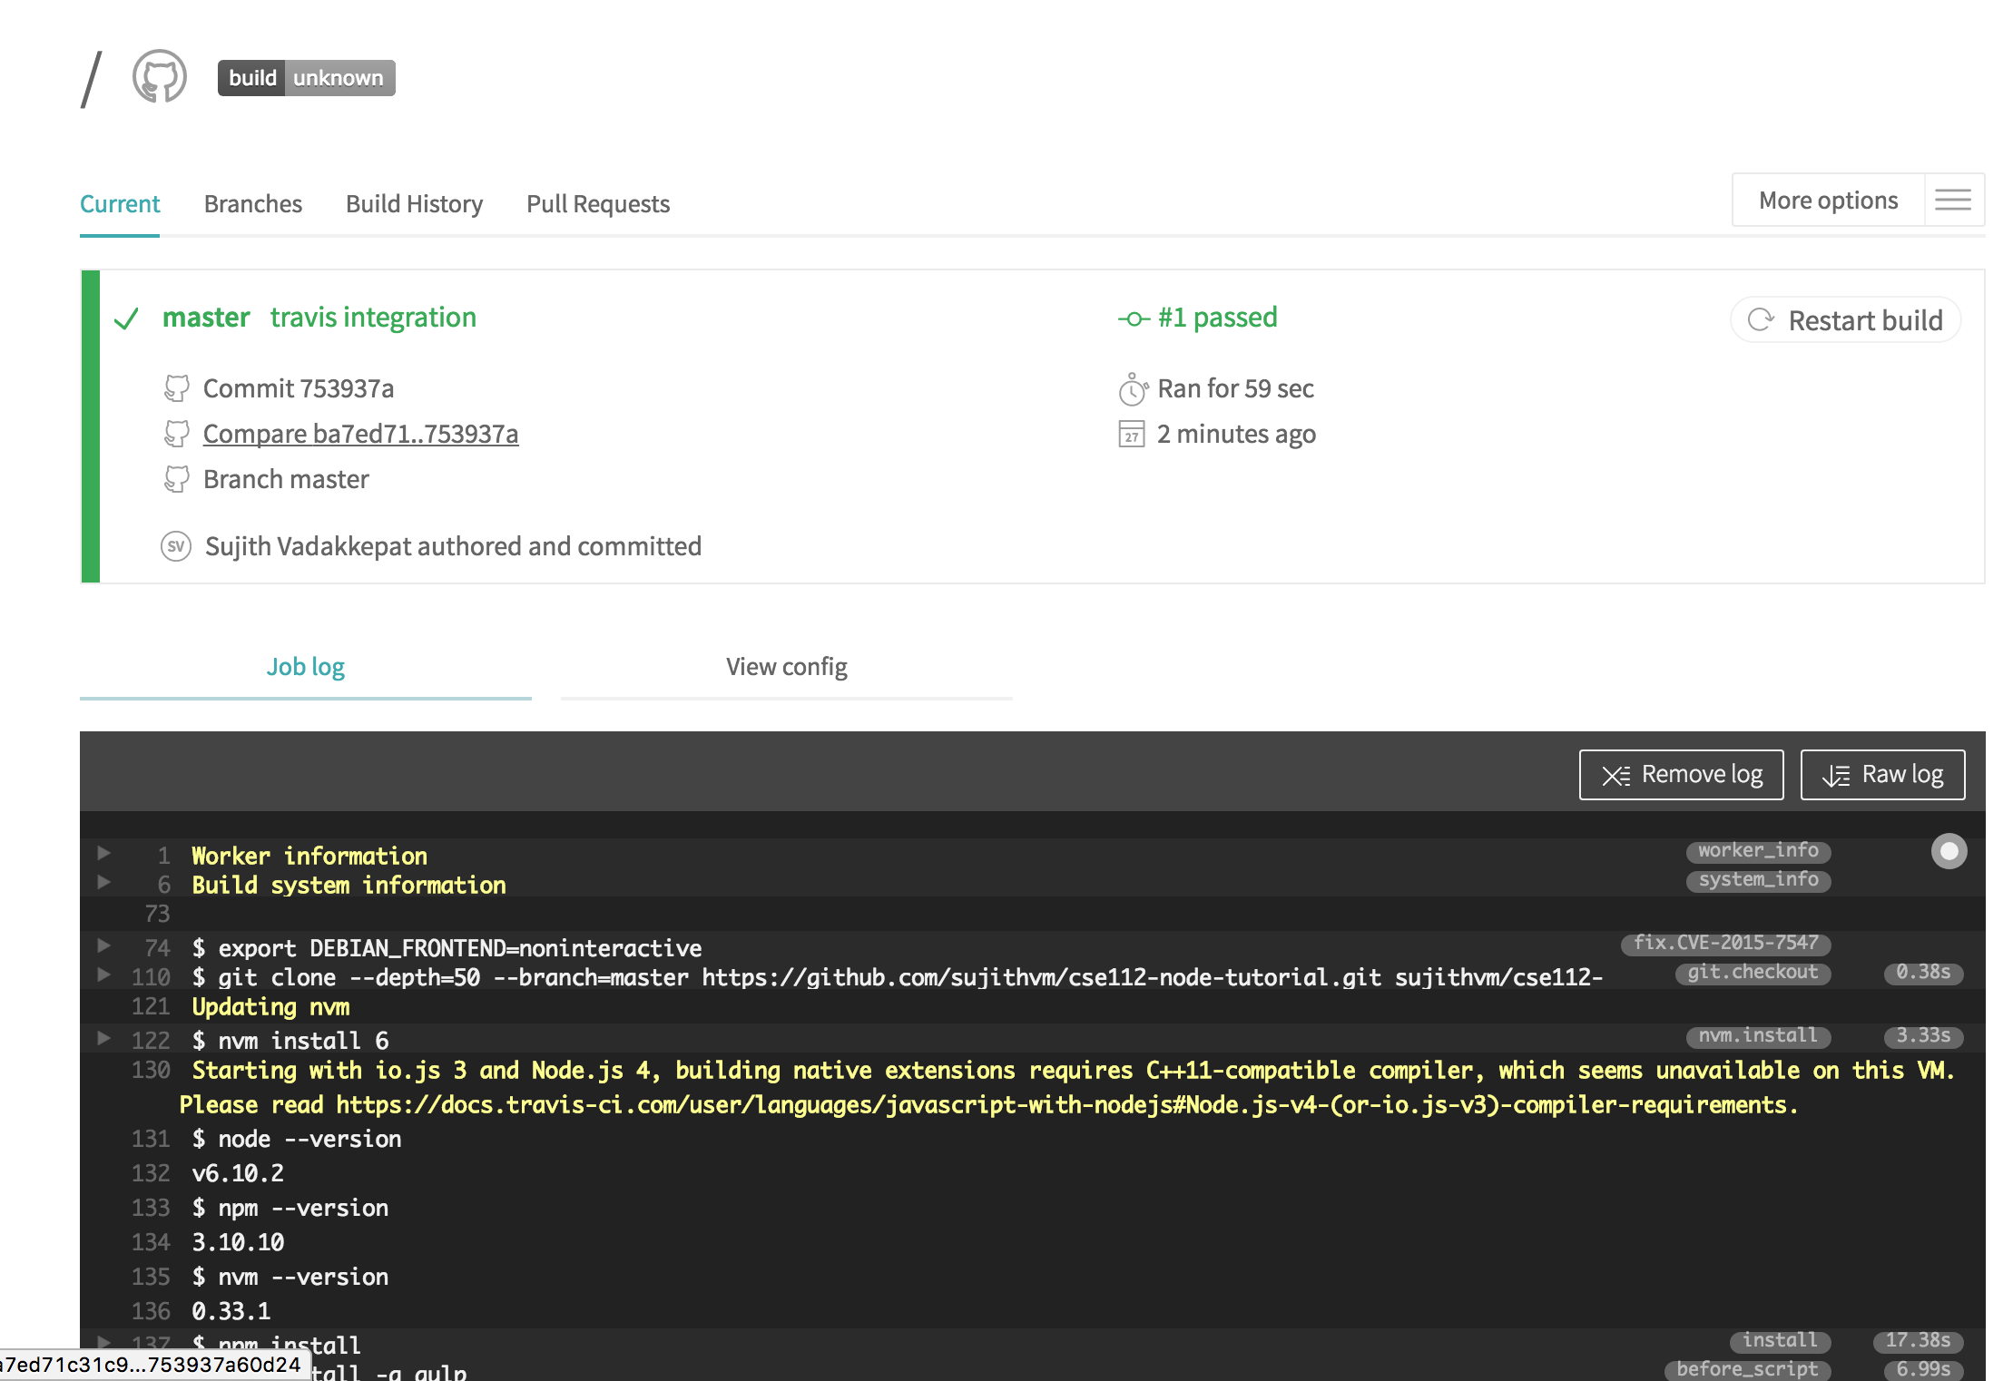Click the Sujith Vadakkepat authored and committed text
The width and height of the screenshot is (2013, 1381).
point(453,546)
